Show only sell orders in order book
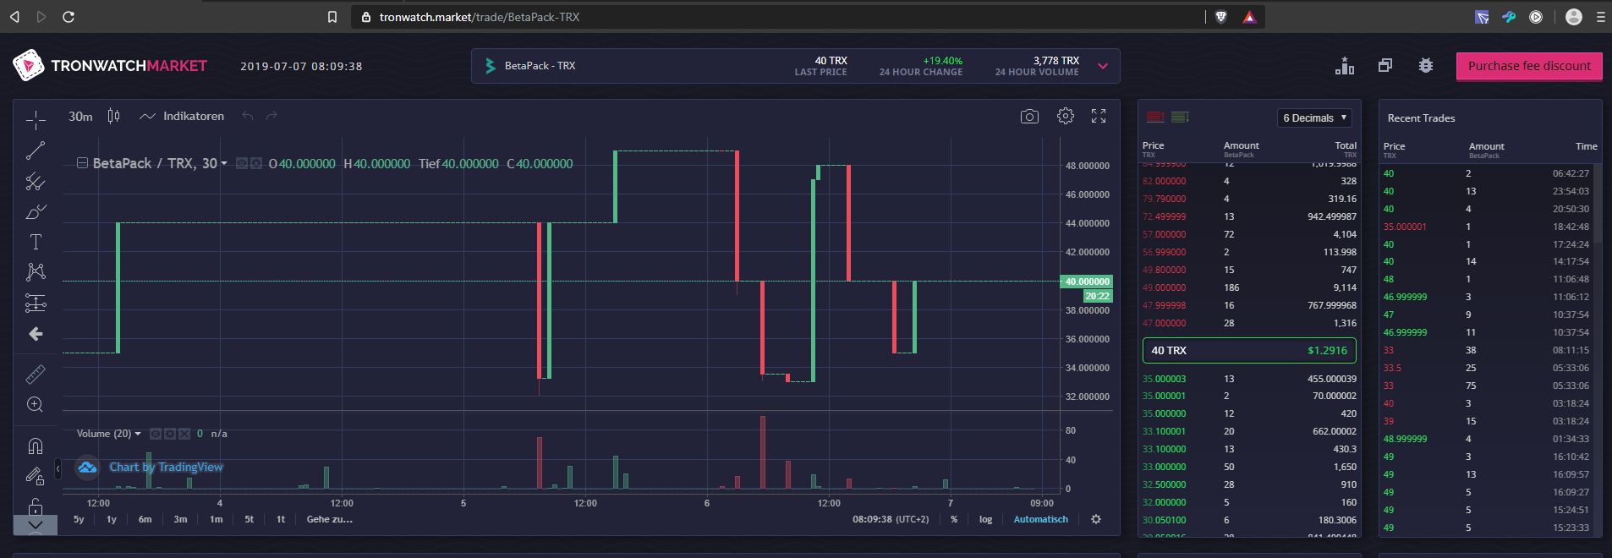Screen dimensions: 1612x558 tap(1155, 118)
